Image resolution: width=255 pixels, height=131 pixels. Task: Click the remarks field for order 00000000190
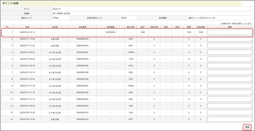coord(230,66)
